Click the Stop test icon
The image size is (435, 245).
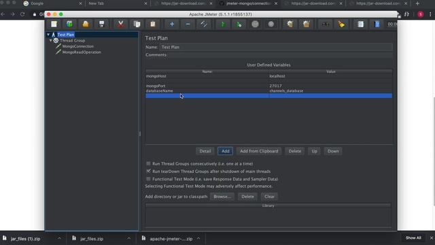[255, 24]
